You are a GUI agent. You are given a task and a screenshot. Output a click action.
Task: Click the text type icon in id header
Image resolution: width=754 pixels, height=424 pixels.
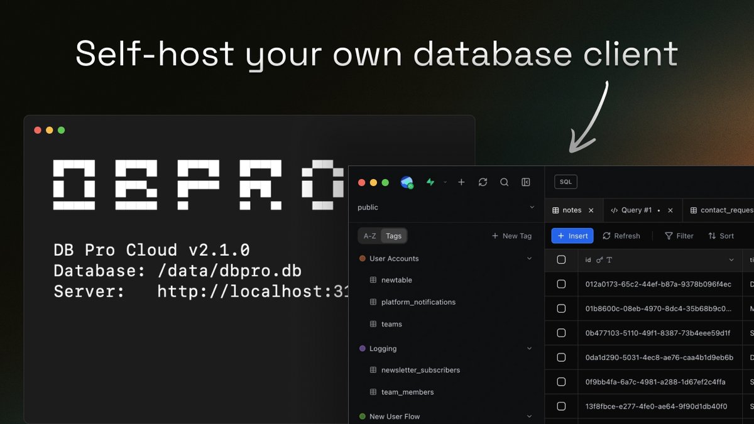point(609,259)
